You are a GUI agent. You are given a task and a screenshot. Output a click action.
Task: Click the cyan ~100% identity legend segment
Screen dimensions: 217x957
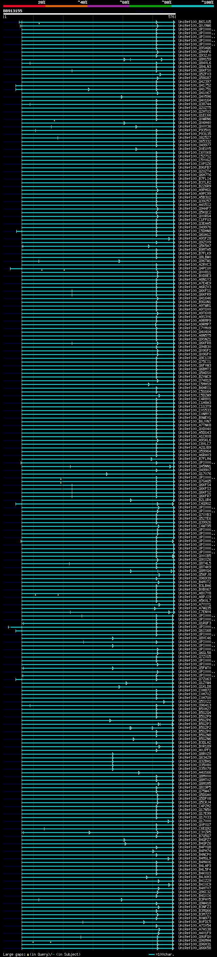tap(193, 6)
